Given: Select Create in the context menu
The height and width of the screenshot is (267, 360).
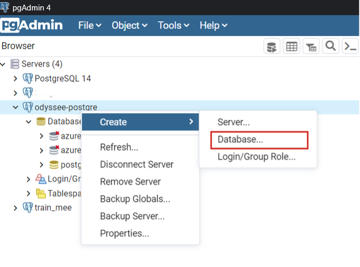Looking at the screenshot, I should pos(140,122).
